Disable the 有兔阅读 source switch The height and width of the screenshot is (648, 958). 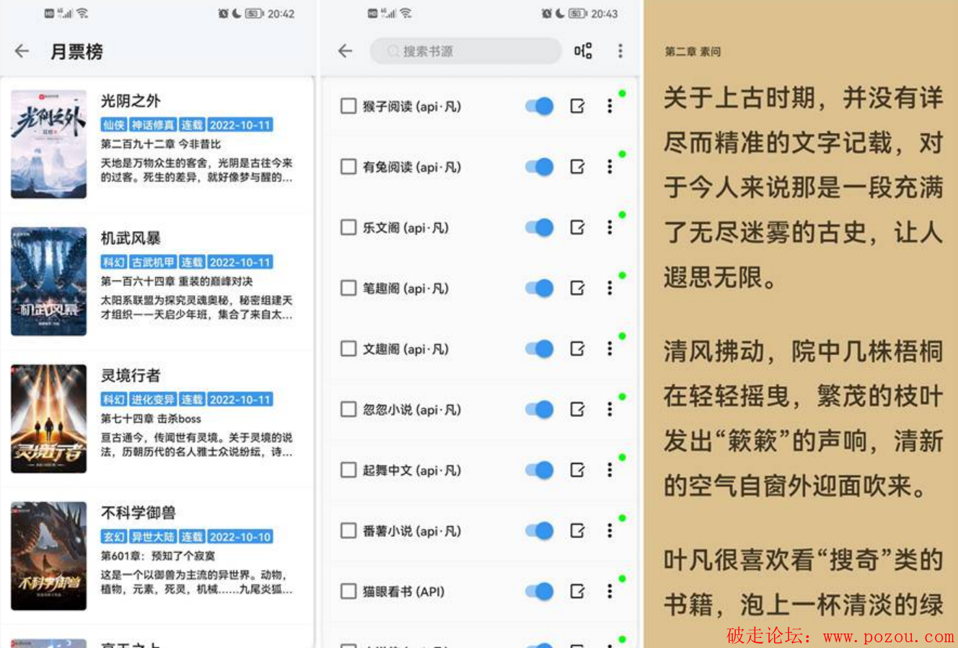(x=539, y=167)
